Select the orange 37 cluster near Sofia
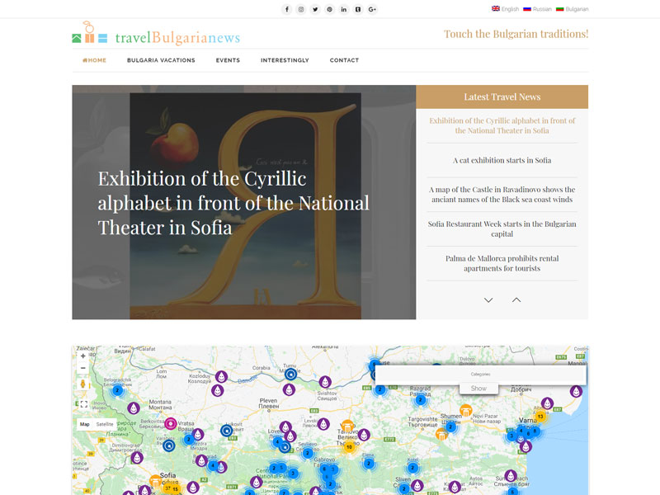 click(x=167, y=488)
